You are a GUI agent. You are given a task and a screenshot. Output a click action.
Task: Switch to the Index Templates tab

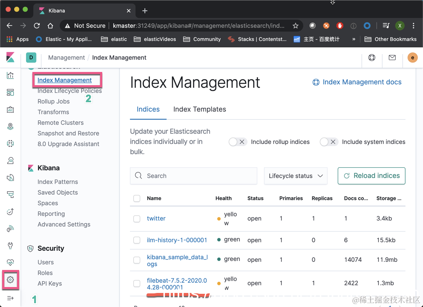click(x=200, y=109)
